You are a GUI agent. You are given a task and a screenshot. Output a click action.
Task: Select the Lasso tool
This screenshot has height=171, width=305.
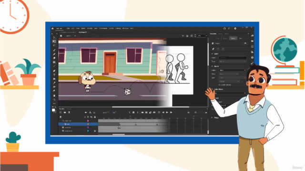click(54, 46)
